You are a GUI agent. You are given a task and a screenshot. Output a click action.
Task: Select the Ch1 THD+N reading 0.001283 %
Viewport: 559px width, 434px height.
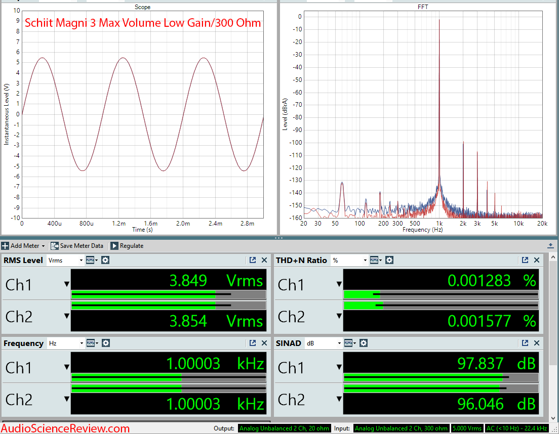[x=492, y=281]
